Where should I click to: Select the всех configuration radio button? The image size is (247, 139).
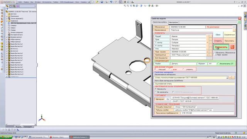169,69
